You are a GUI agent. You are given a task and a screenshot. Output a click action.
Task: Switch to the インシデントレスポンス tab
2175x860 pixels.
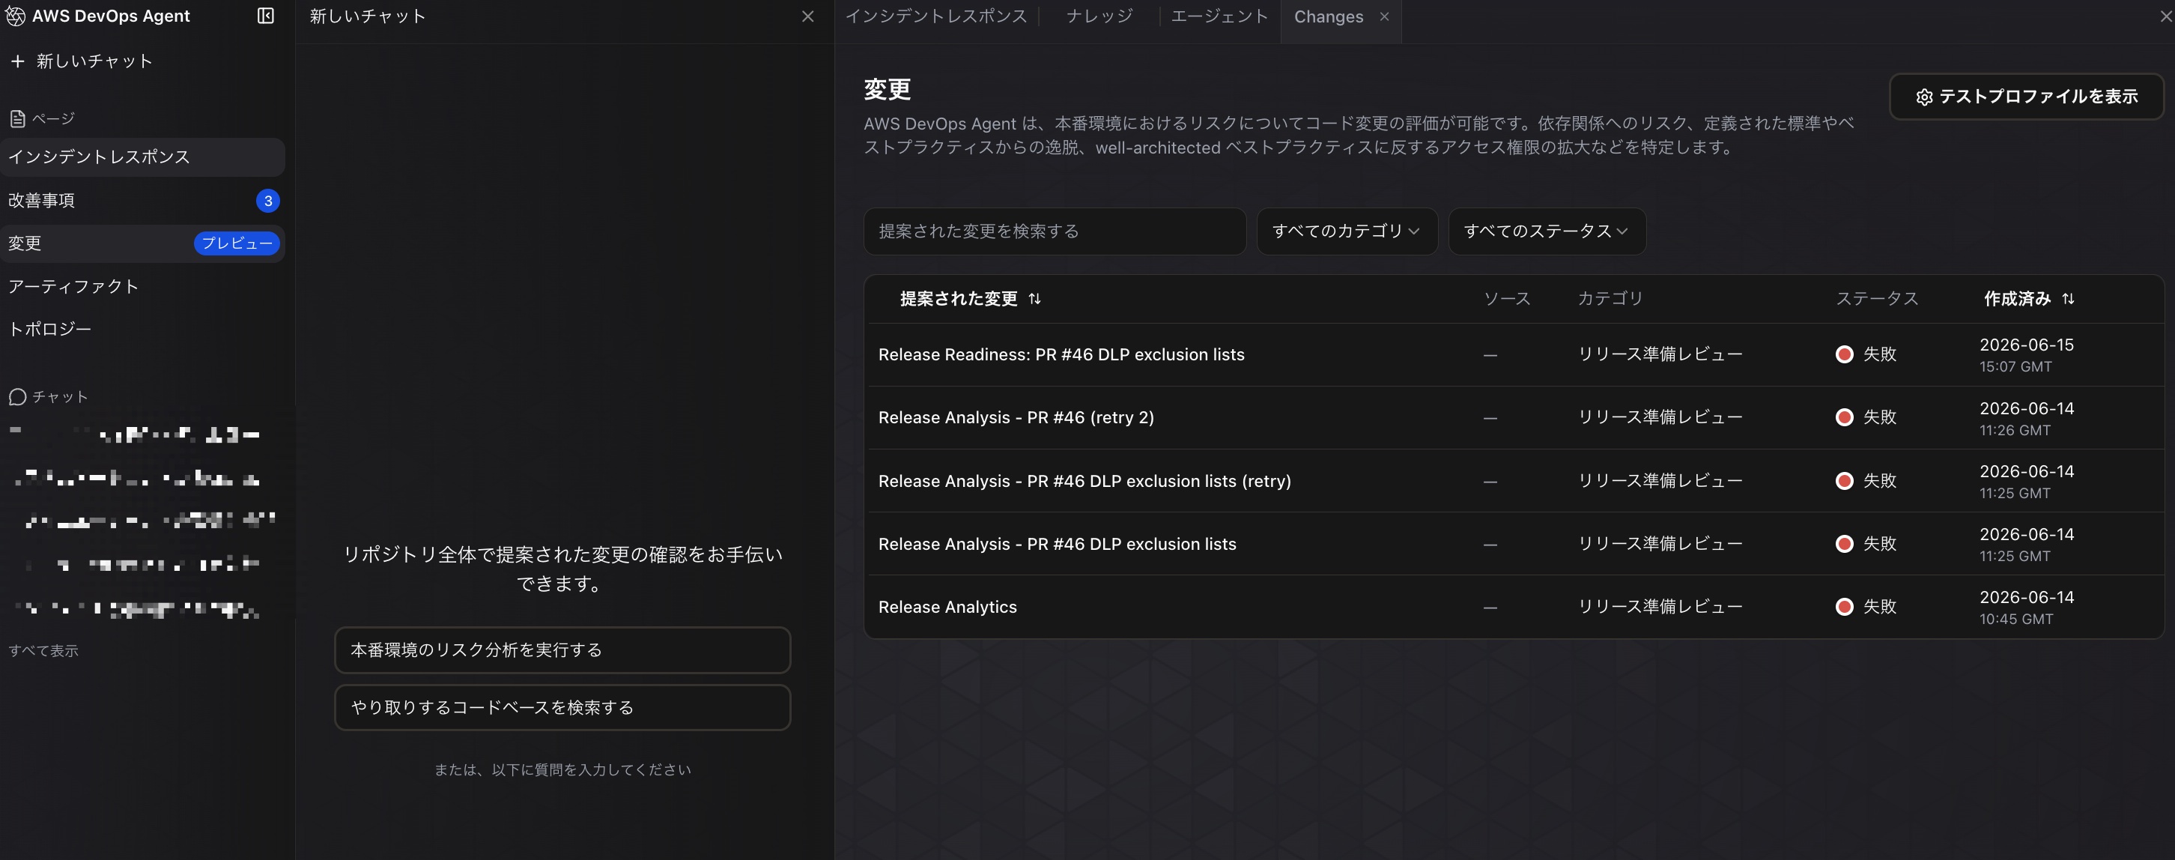[x=935, y=17]
